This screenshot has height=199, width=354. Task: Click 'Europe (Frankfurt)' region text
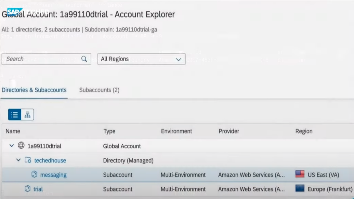[330, 189]
